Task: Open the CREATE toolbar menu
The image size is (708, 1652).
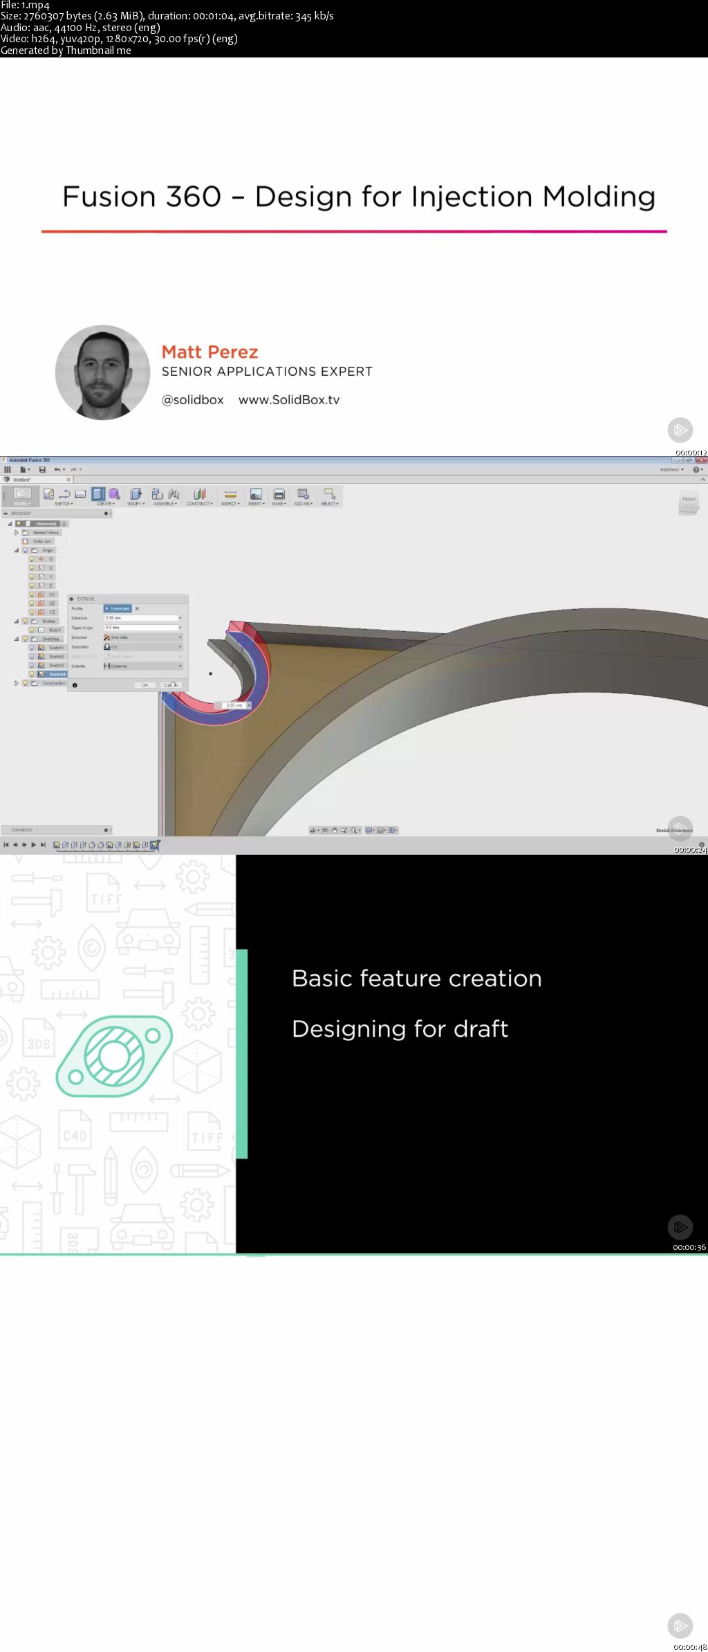Action: pos(106,504)
